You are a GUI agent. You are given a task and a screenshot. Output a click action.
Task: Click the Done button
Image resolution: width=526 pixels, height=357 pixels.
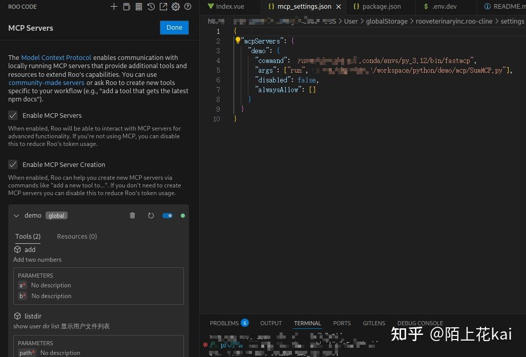pyautogui.click(x=174, y=28)
